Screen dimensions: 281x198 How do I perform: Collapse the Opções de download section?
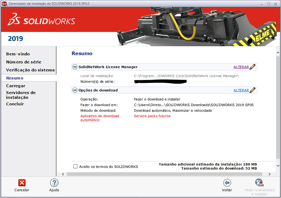point(75,90)
